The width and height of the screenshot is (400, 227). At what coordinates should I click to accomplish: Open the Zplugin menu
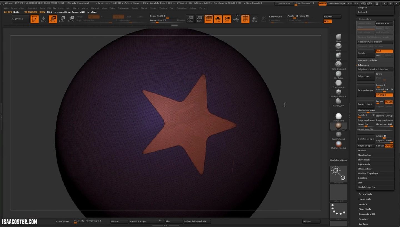coord(193,8)
